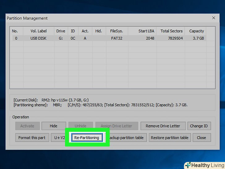Click partition number 0 cell
The height and width of the screenshot is (169, 225).
(16, 38)
